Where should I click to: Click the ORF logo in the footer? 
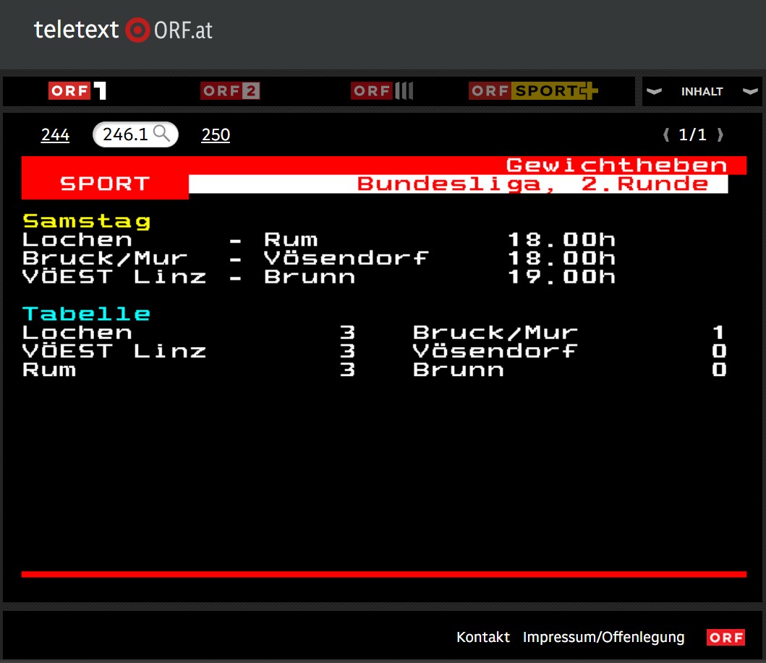726,637
